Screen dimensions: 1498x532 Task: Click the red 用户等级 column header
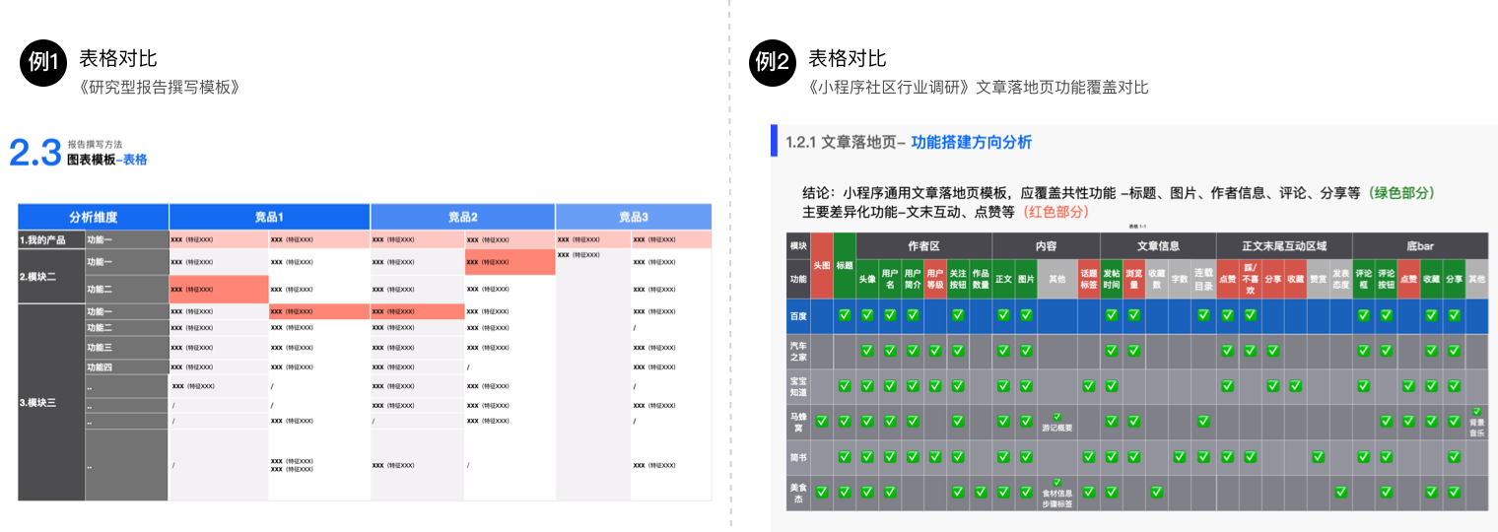[935, 279]
